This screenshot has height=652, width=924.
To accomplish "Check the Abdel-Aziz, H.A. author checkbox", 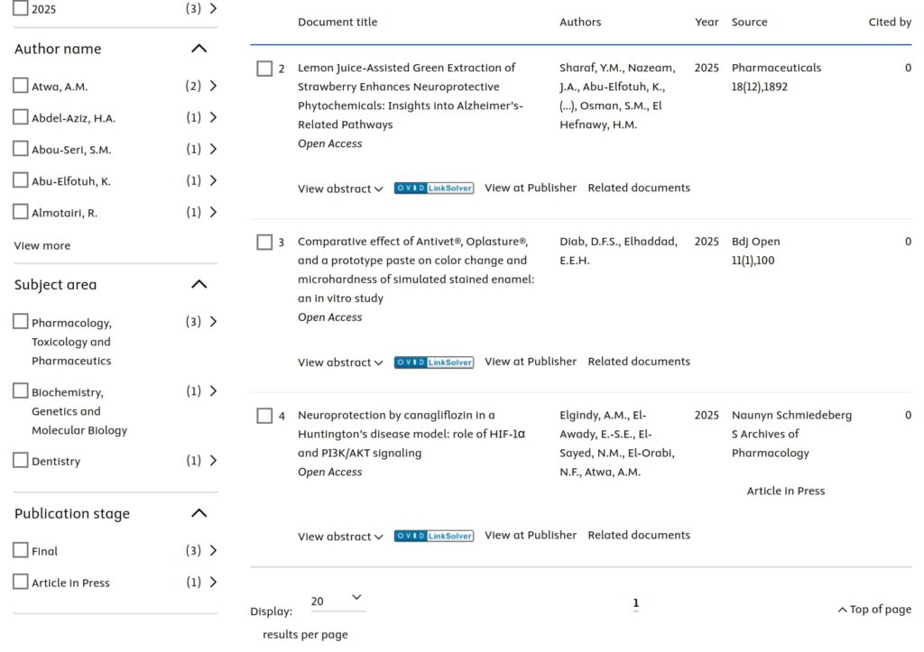I will (x=21, y=117).
